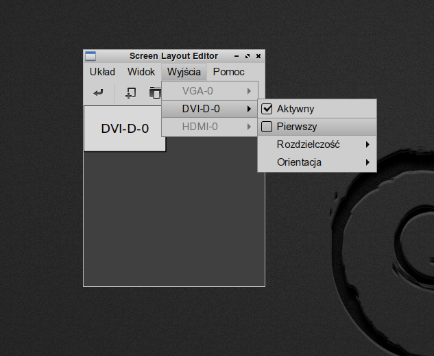
Task: Minimize the Screen Layout Editor window
Action: [x=237, y=56]
